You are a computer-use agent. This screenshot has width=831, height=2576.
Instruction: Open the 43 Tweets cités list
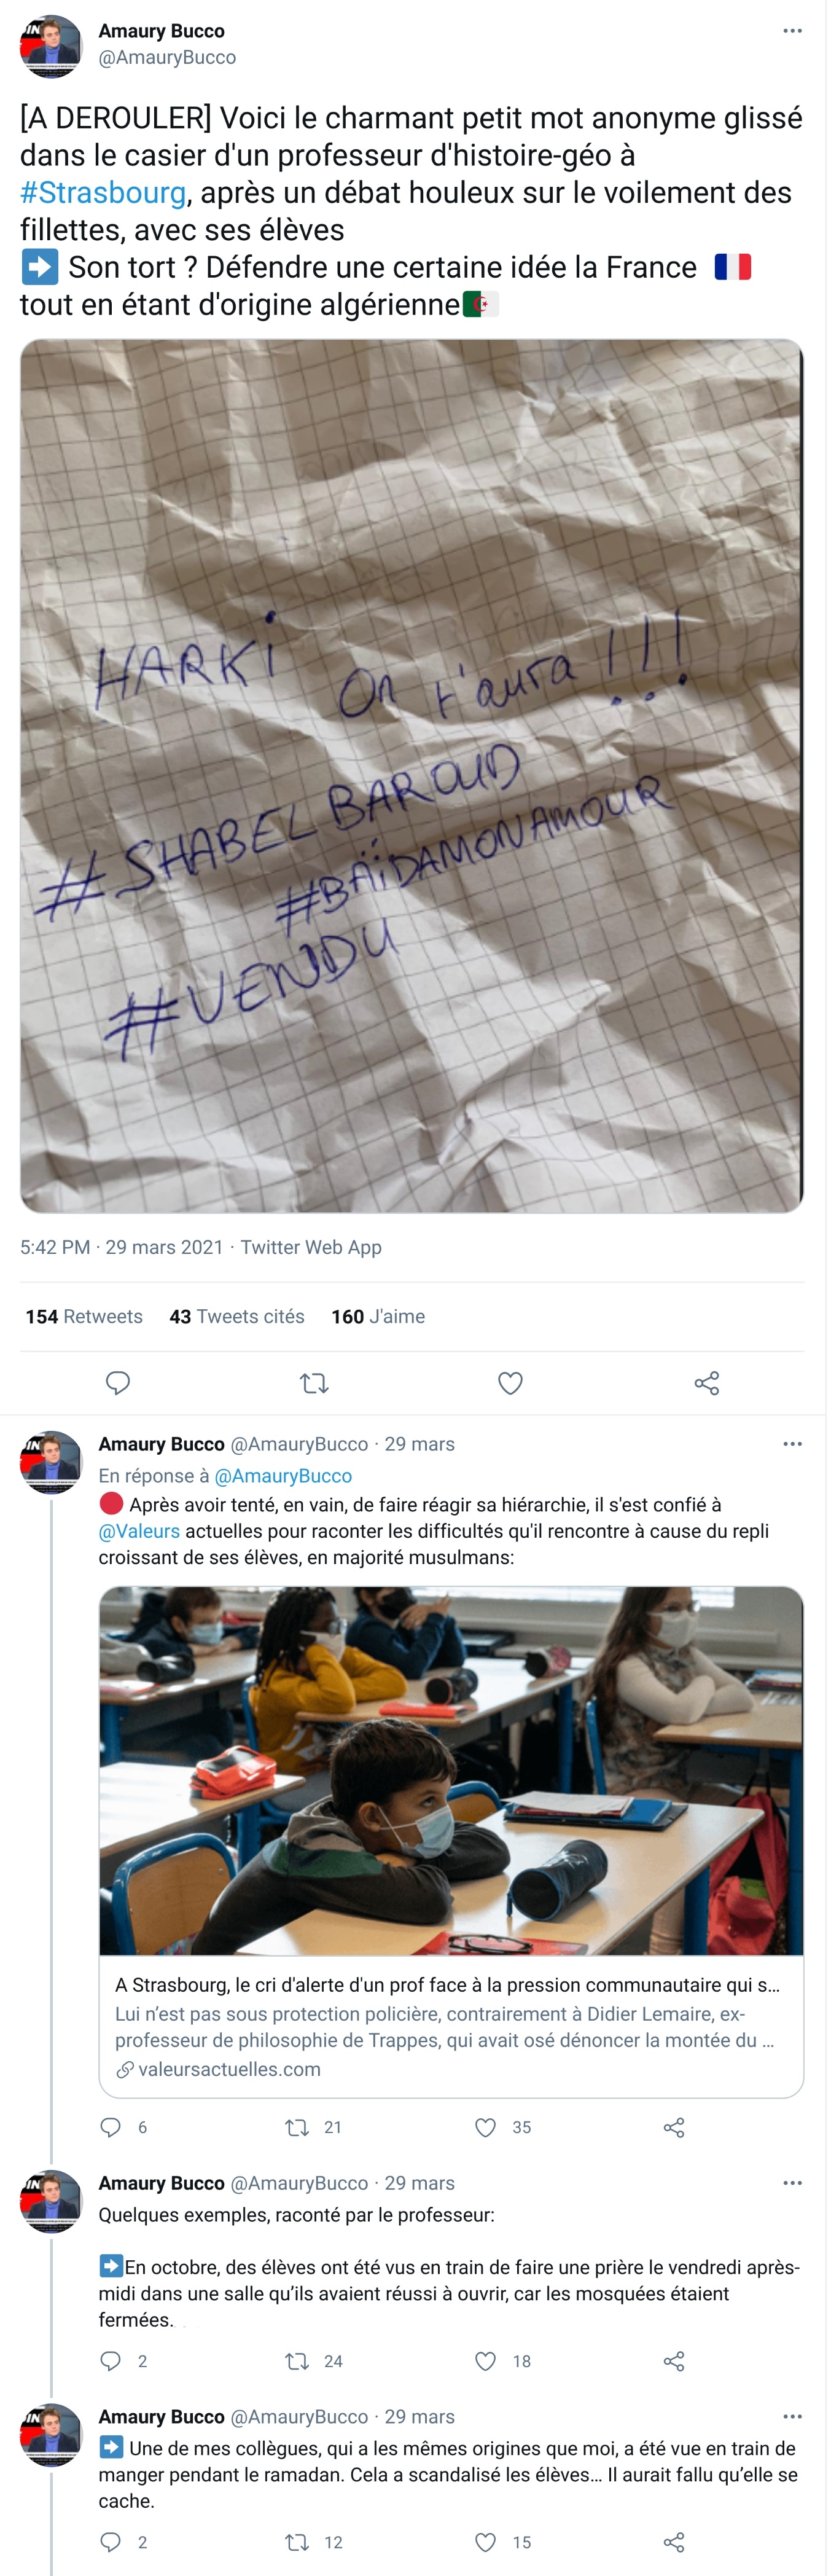pos(237,1316)
